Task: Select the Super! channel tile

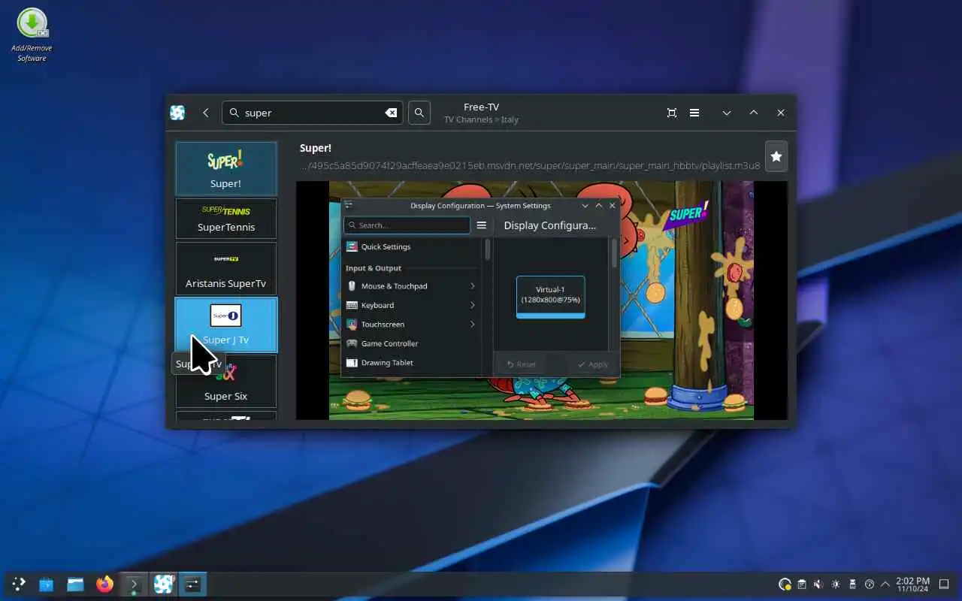Action: point(226,169)
